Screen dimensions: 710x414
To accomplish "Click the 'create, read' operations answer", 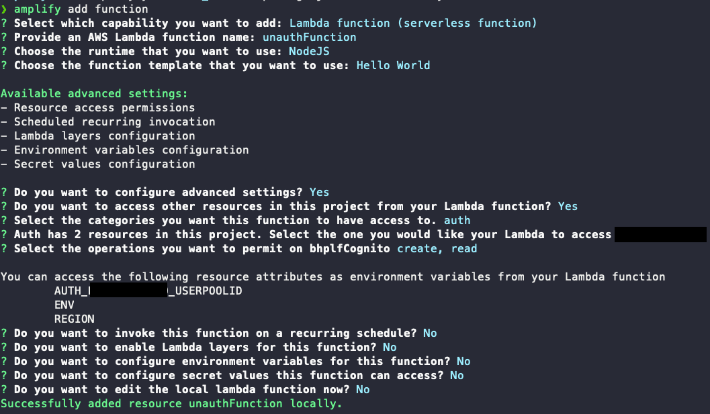I will coord(437,248).
